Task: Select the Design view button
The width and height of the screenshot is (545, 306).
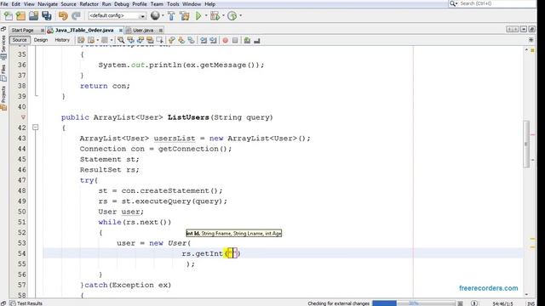Action: click(41, 40)
